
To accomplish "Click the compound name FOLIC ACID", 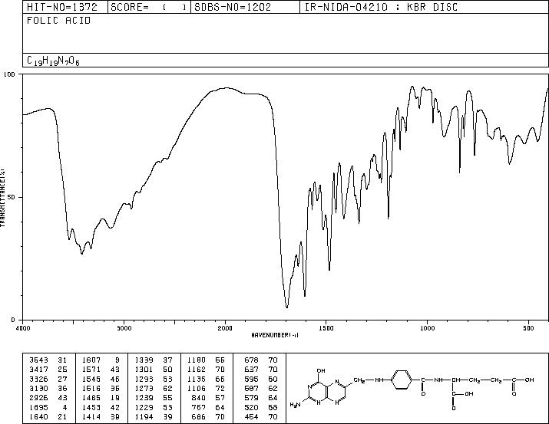I will [59, 21].
